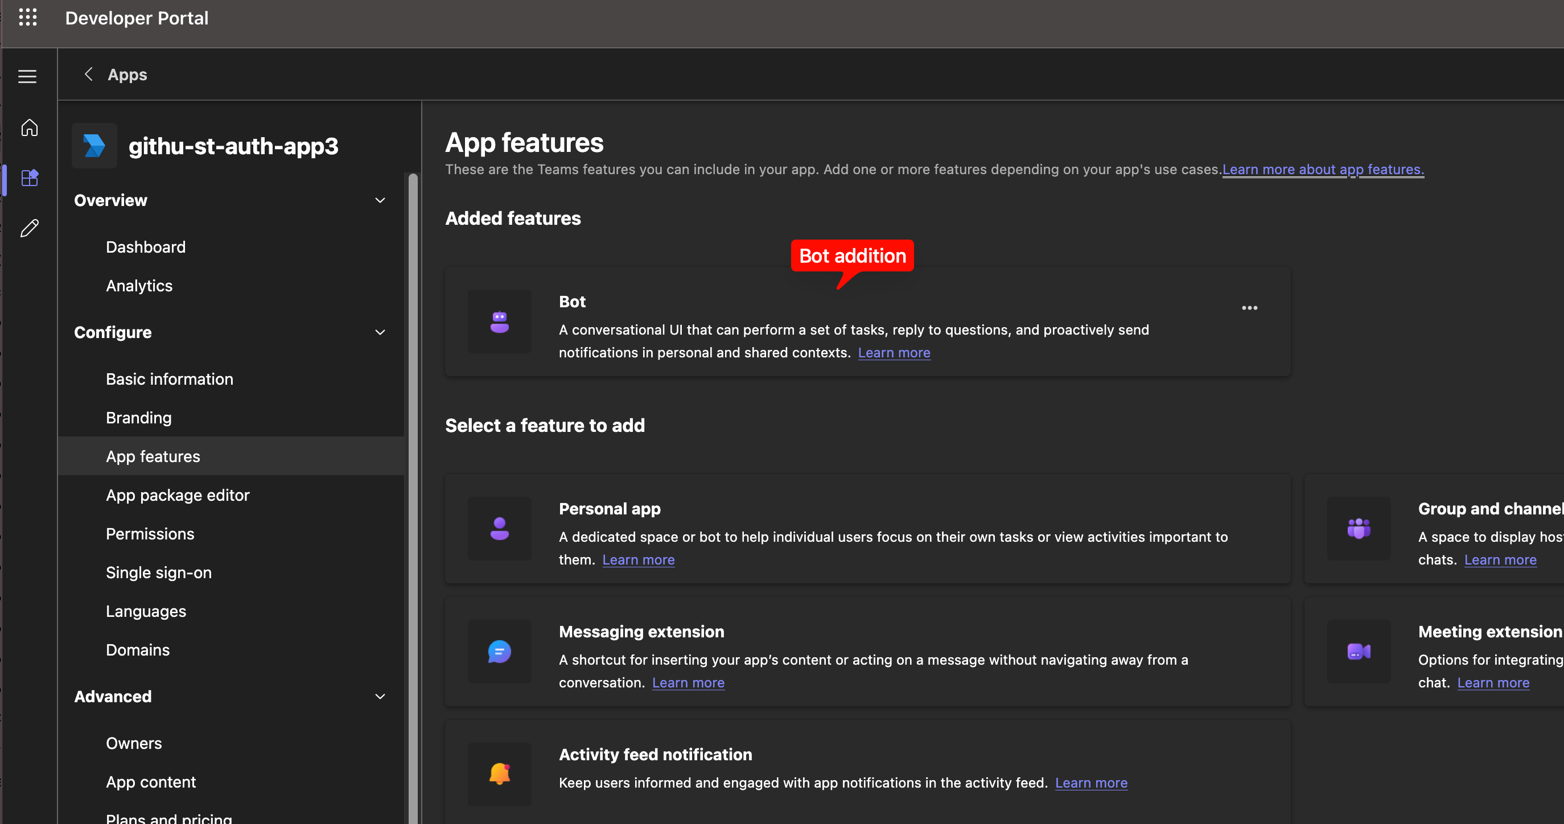Open App content page

[151, 782]
